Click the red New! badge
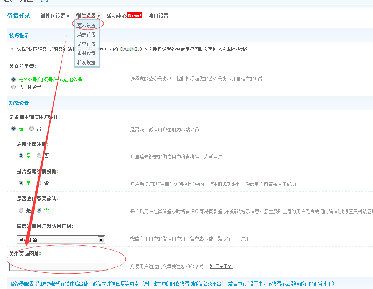Image resolution: width=373 pixels, height=289 pixels. (135, 15)
